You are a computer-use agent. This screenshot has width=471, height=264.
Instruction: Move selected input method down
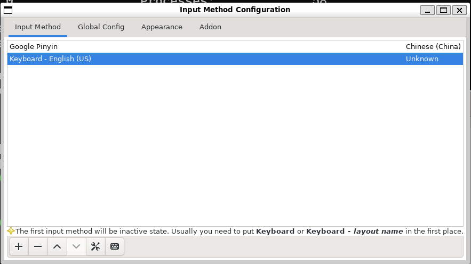(x=76, y=246)
